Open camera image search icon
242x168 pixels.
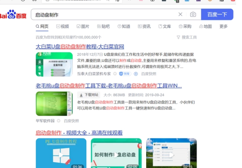coord(193,14)
